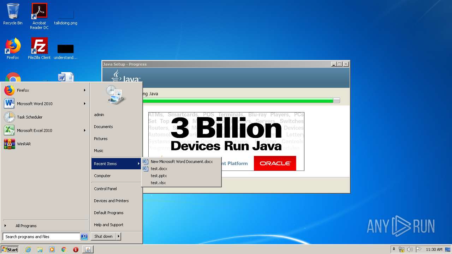Expand the Microsoft Word 2010 jump list arrow
This screenshot has width=452, height=254.
(x=84, y=104)
